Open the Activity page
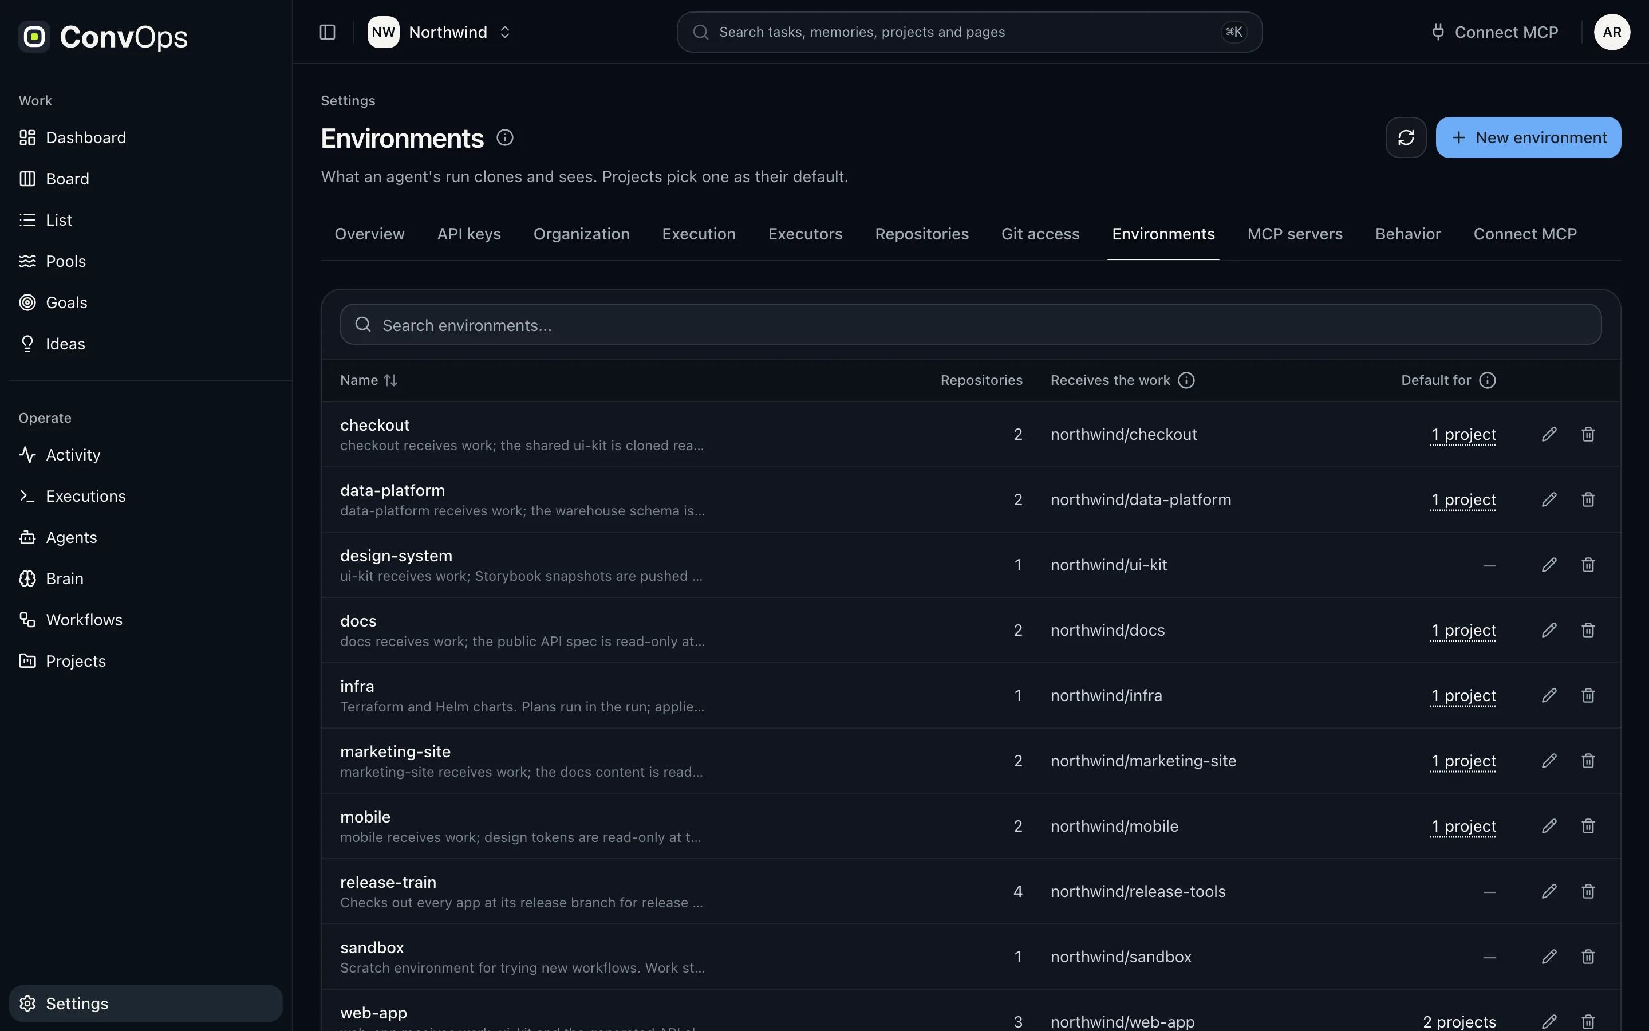 point(146,455)
